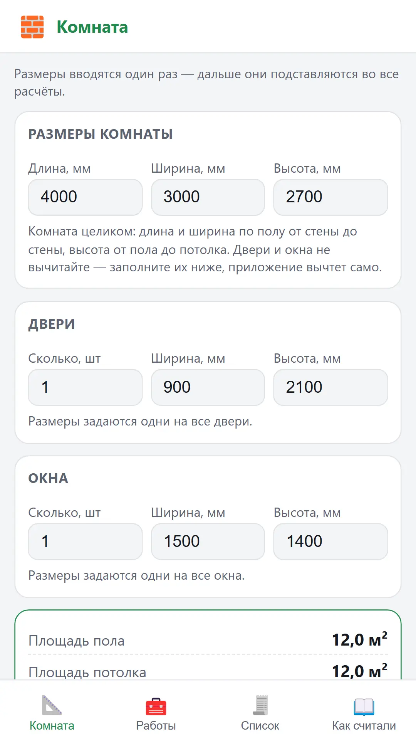This screenshot has width=416, height=740.
Task: Edit the window width field showing 1500
Action: (208, 542)
